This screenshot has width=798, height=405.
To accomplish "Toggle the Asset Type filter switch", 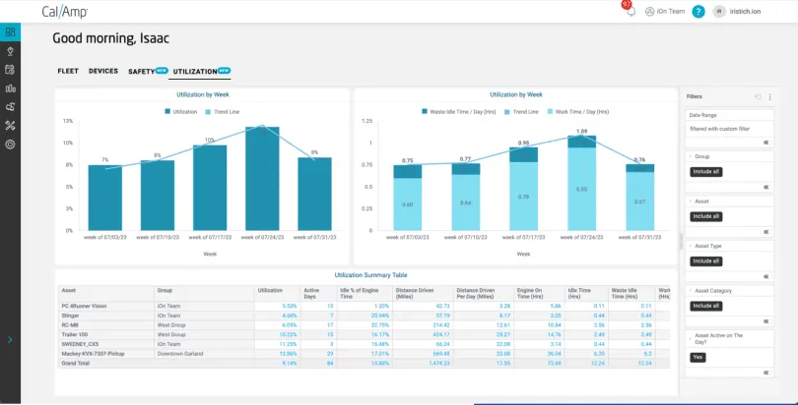I will click(765, 276).
